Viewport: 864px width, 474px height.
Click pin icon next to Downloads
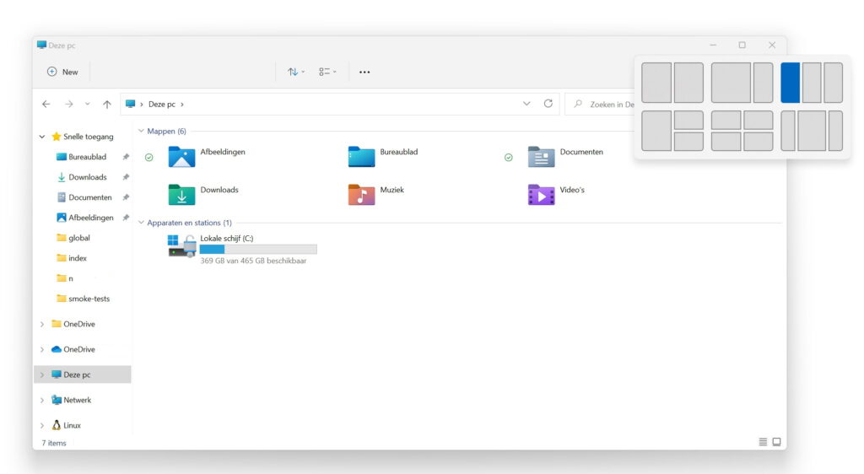[x=126, y=177]
